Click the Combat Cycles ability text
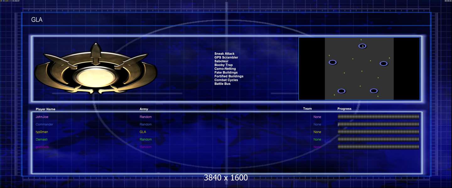This screenshot has width=452, height=188. point(226,80)
